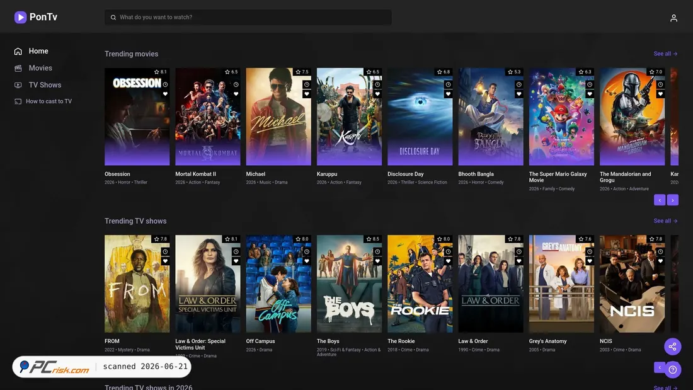Viewport: 693px width, 390px height.
Task: Click the PonTv logo icon
Action: click(x=20, y=17)
